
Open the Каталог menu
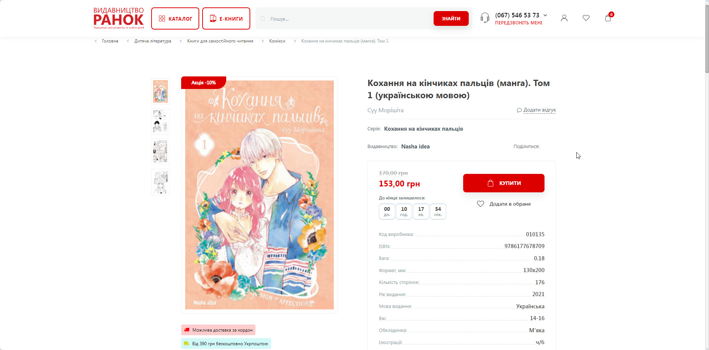[175, 18]
